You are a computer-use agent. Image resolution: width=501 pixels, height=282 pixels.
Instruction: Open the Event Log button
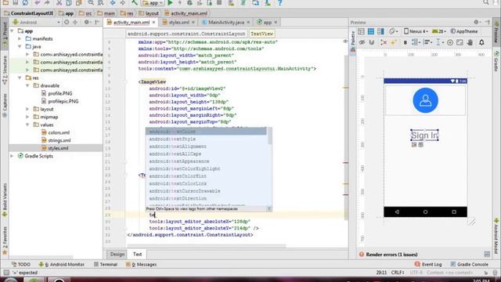[x=428, y=265]
